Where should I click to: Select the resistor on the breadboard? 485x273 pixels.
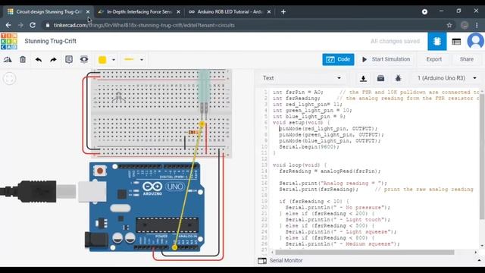coord(193,132)
